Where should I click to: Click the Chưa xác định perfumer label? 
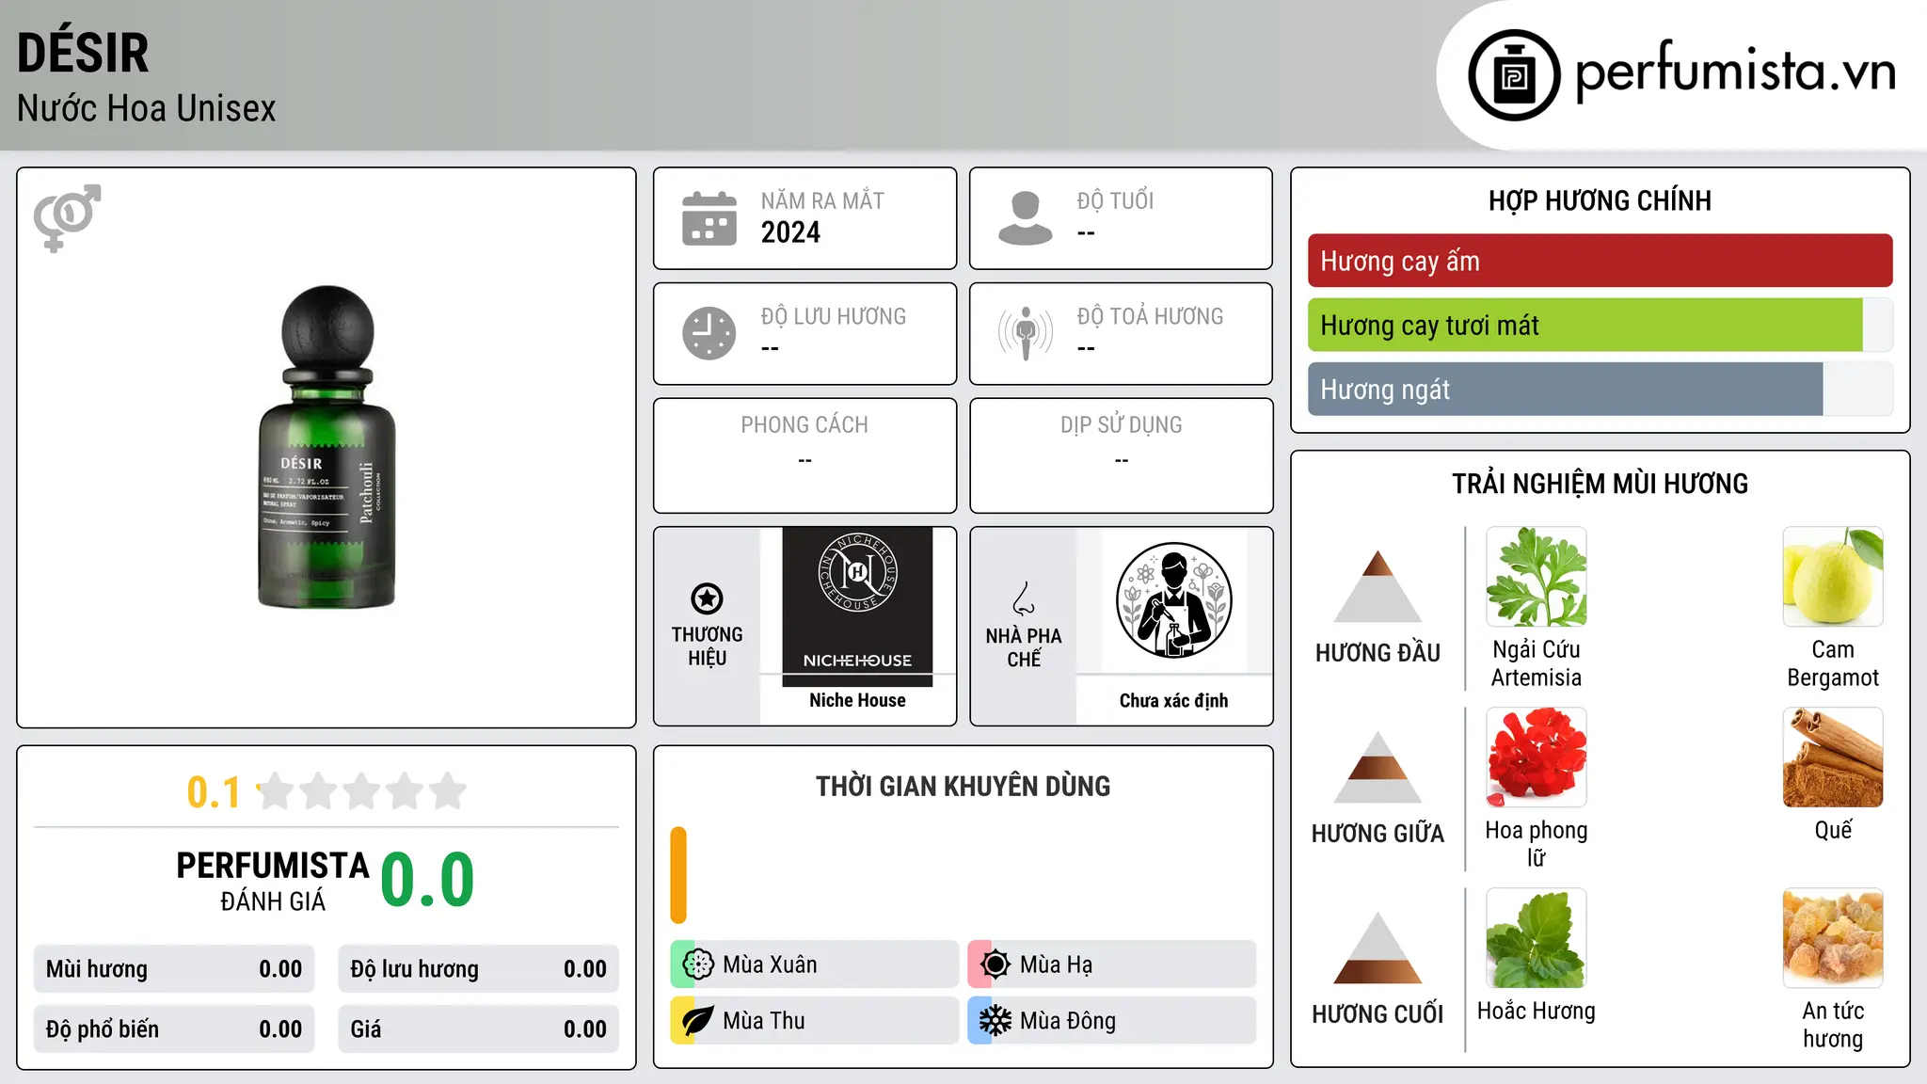pos(1173,700)
